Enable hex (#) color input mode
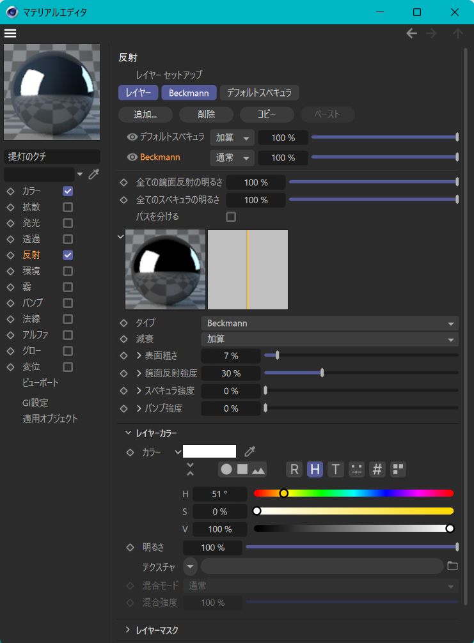 (377, 469)
